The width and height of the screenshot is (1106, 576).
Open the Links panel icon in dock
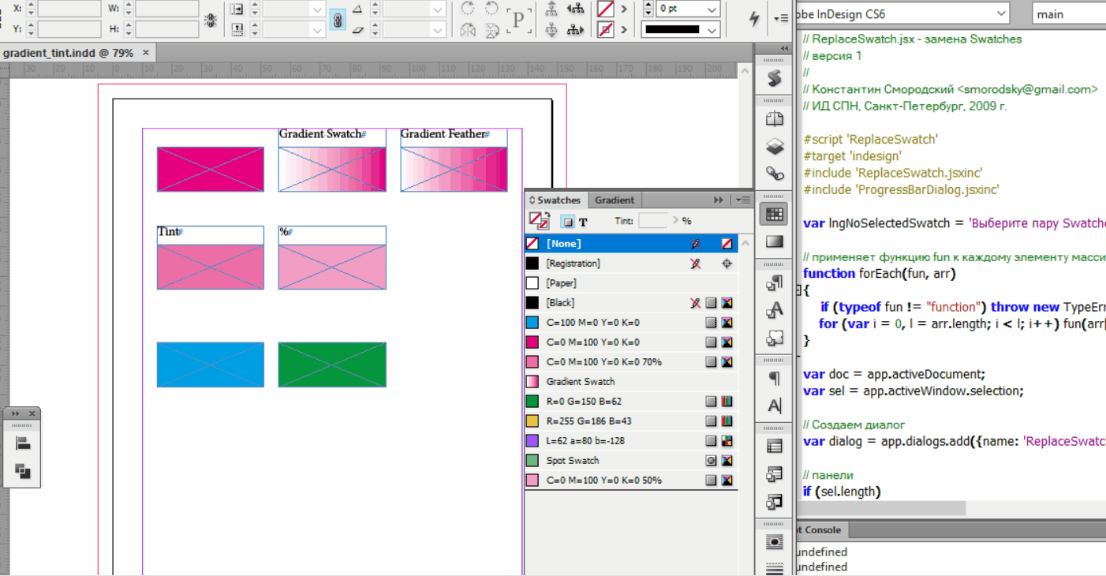point(774,174)
